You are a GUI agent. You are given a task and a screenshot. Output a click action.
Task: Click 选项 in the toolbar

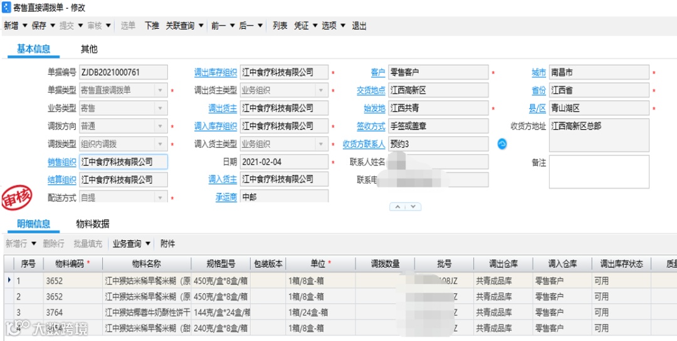point(329,26)
